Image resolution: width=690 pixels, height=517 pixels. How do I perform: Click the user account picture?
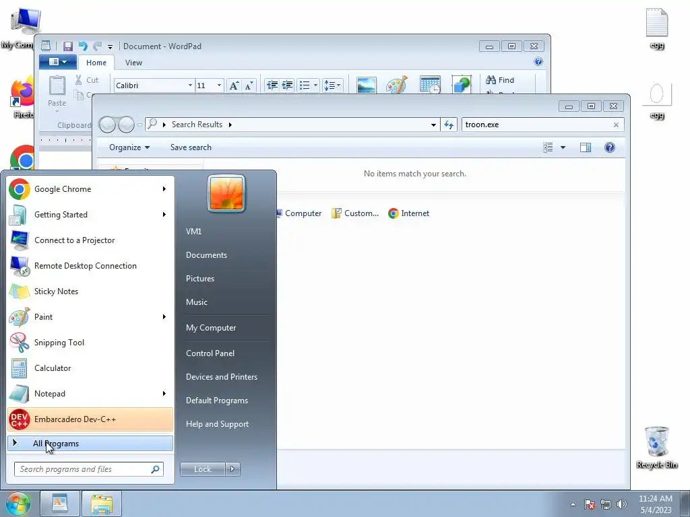pos(226,193)
